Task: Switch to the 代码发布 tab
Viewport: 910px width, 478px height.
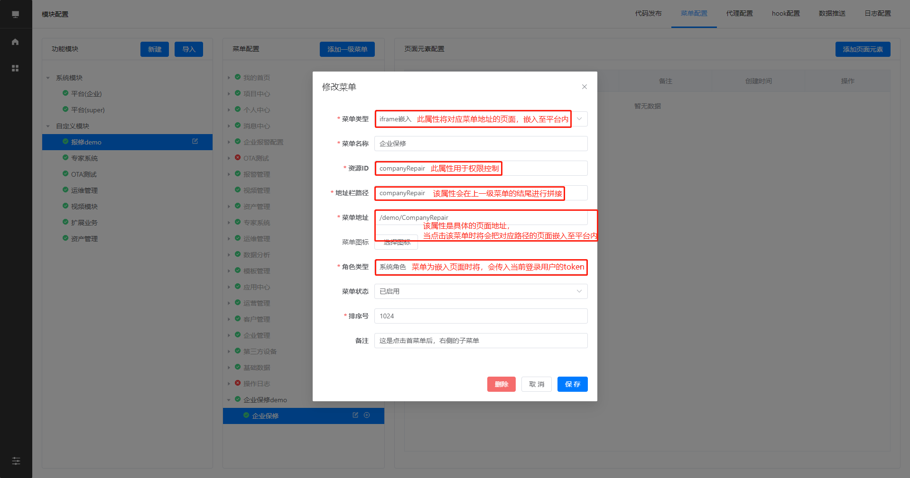Action: tap(648, 13)
